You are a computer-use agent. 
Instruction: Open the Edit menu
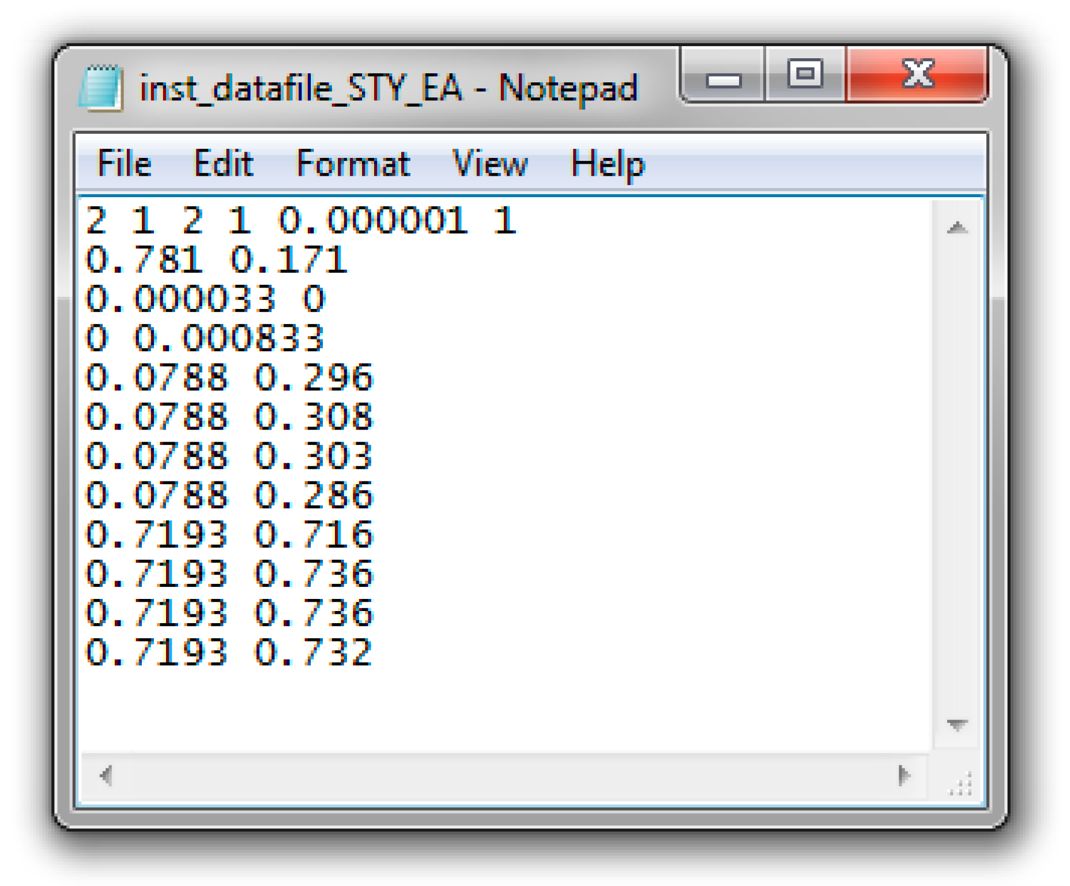[x=224, y=164]
